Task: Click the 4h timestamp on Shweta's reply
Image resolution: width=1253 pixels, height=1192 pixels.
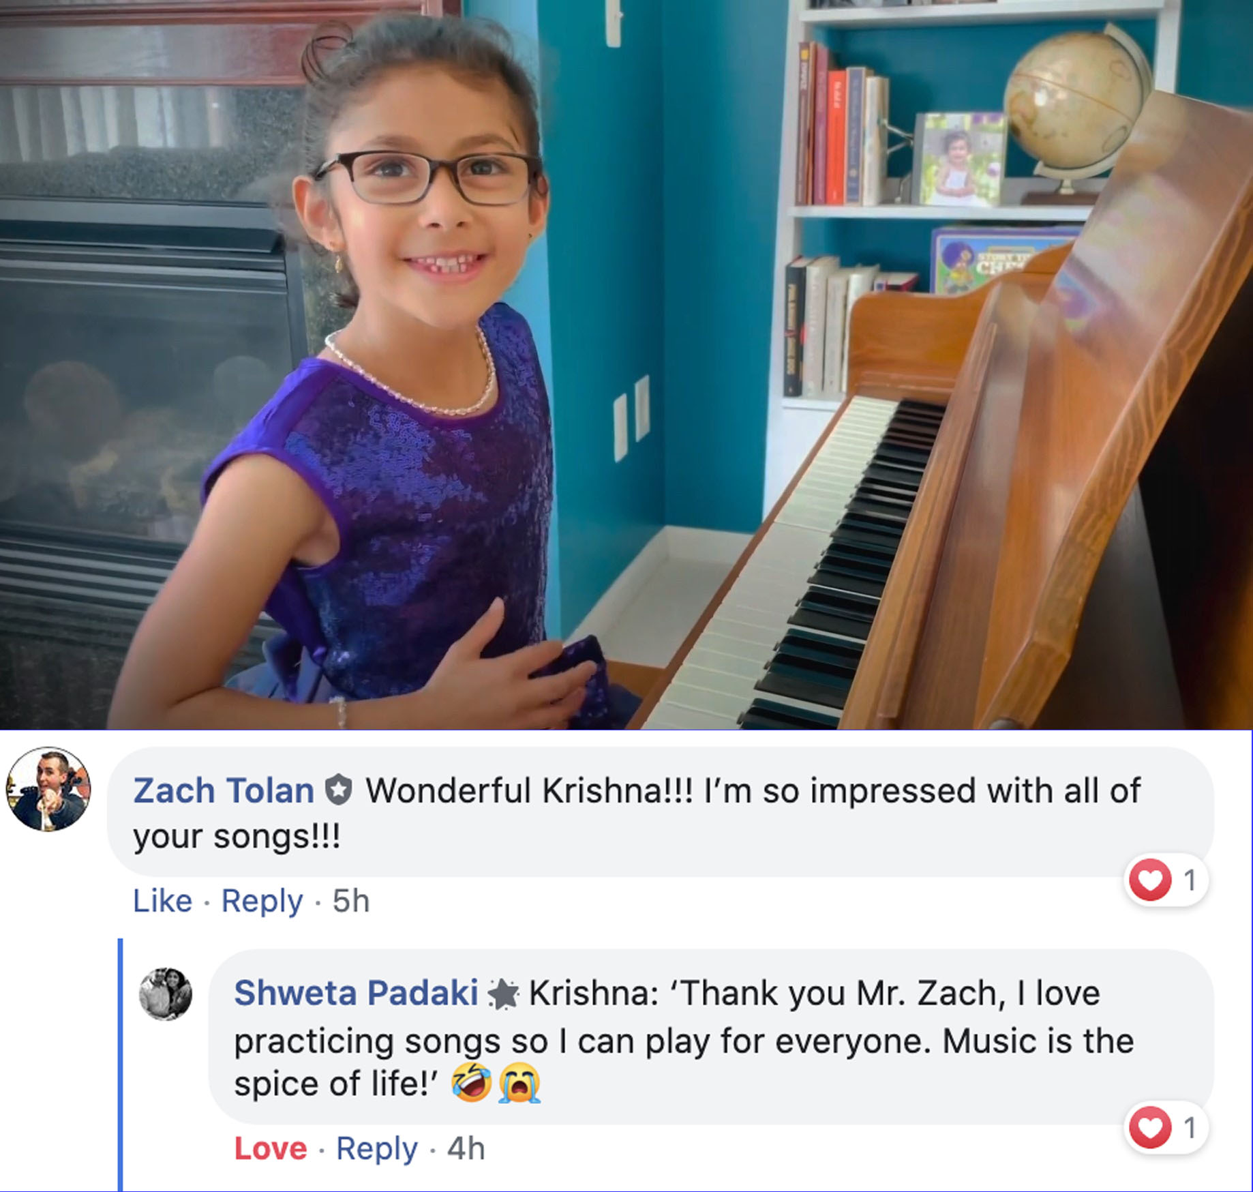Action: 466,1148
